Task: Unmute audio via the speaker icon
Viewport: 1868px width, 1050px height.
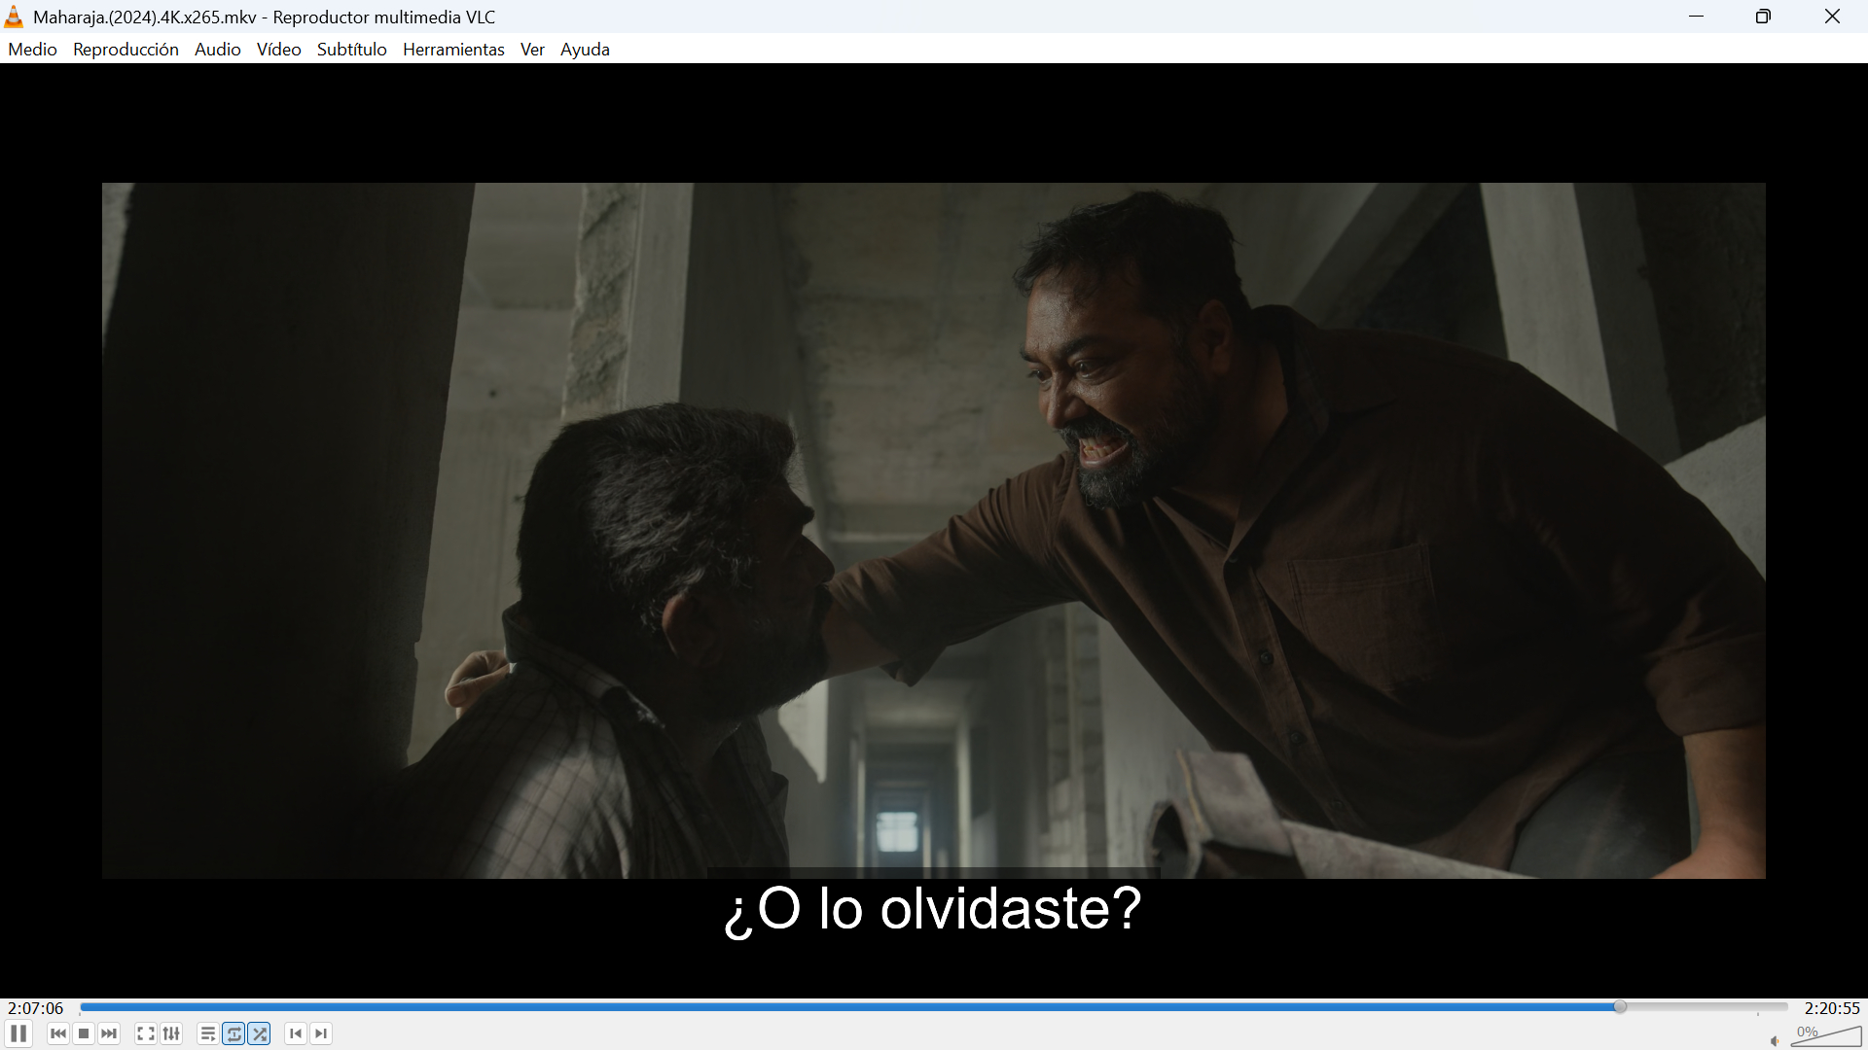Action: click(1775, 1040)
